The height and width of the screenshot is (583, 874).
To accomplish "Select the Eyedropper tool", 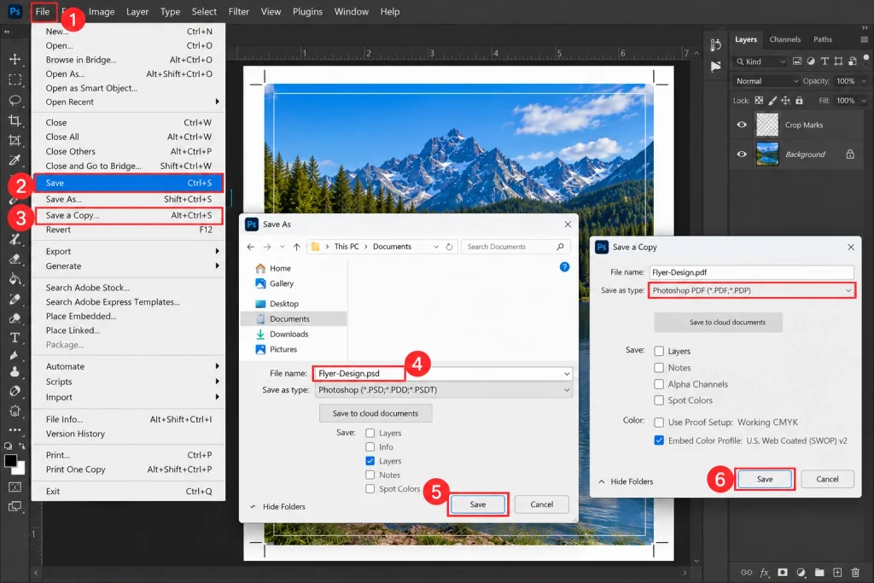I will 15,160.
